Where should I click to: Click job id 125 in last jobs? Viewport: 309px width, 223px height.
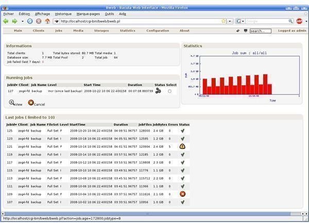pos(9,131)
